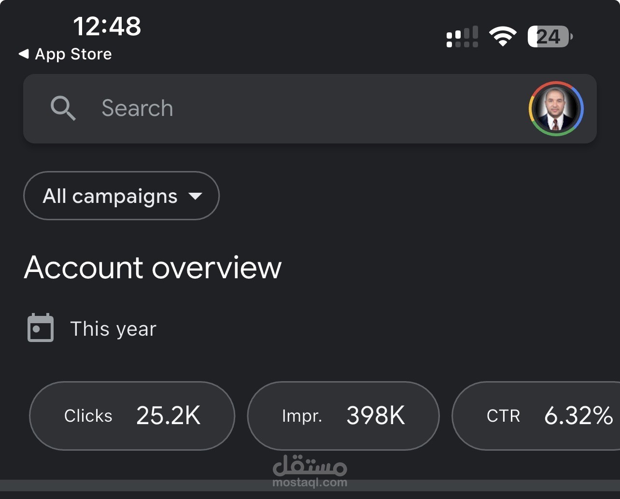620x499 pixels.
Task: Tap the back arrow to App Store
Action: pyautogui.click(x=23, y=54)
